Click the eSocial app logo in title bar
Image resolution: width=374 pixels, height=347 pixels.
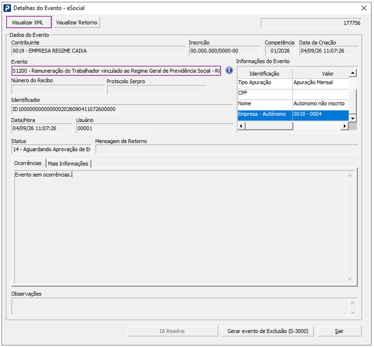7,8
